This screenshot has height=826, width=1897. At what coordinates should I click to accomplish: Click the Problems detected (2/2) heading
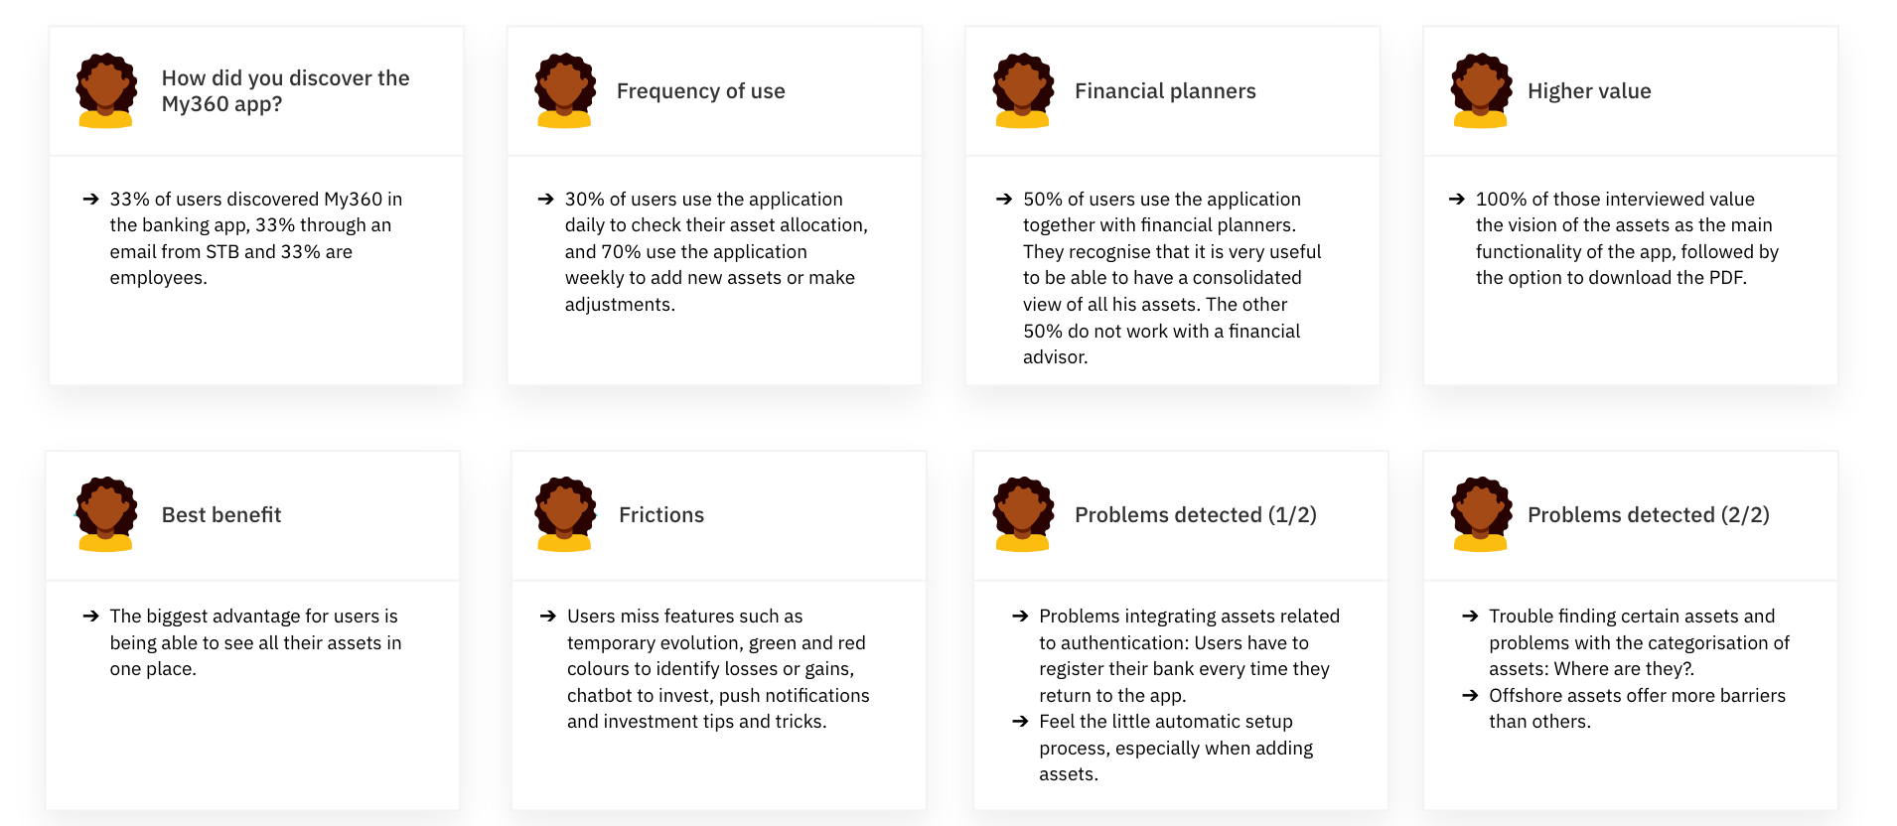(1649, 514)
